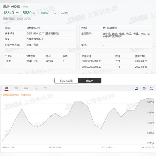156x156 pixels.
Task: Click the 10:15 premium time cell
Action: (8, 61)
